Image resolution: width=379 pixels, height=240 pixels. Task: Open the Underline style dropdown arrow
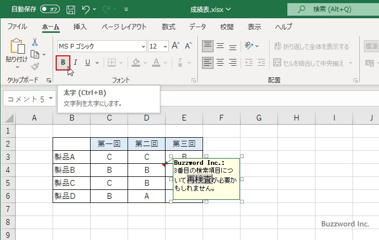97,63
